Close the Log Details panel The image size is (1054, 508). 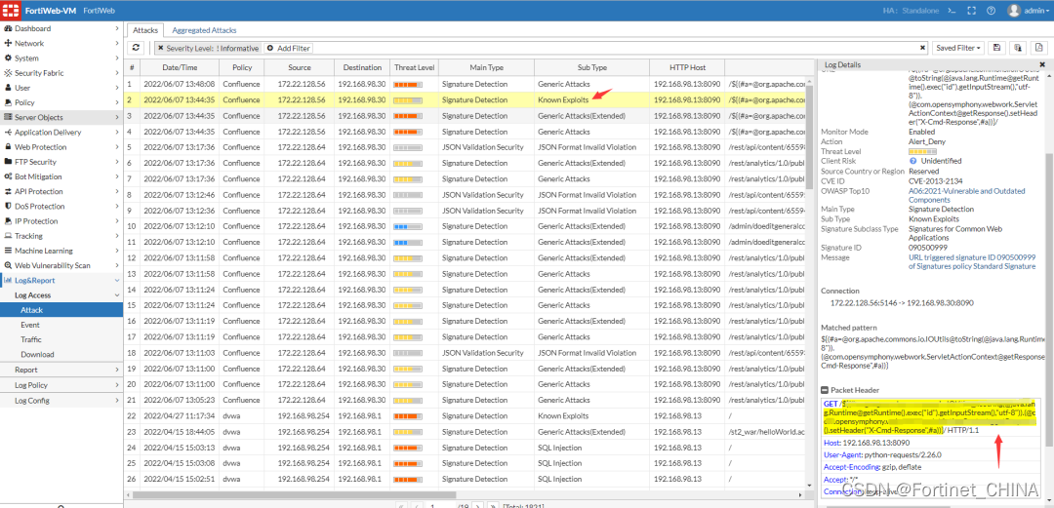pyautogui.click(x=1042, y=64)
